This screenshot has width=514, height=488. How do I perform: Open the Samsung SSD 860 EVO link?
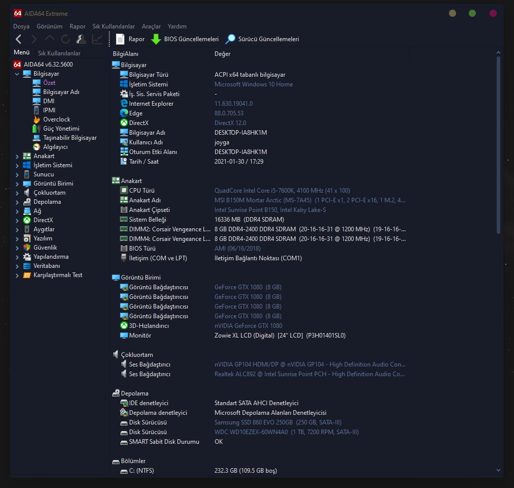coord(278,422)
